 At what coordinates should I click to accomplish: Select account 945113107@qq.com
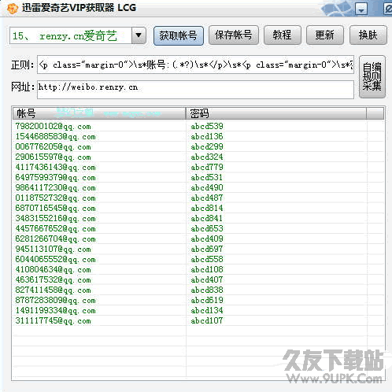pos(53,249)
